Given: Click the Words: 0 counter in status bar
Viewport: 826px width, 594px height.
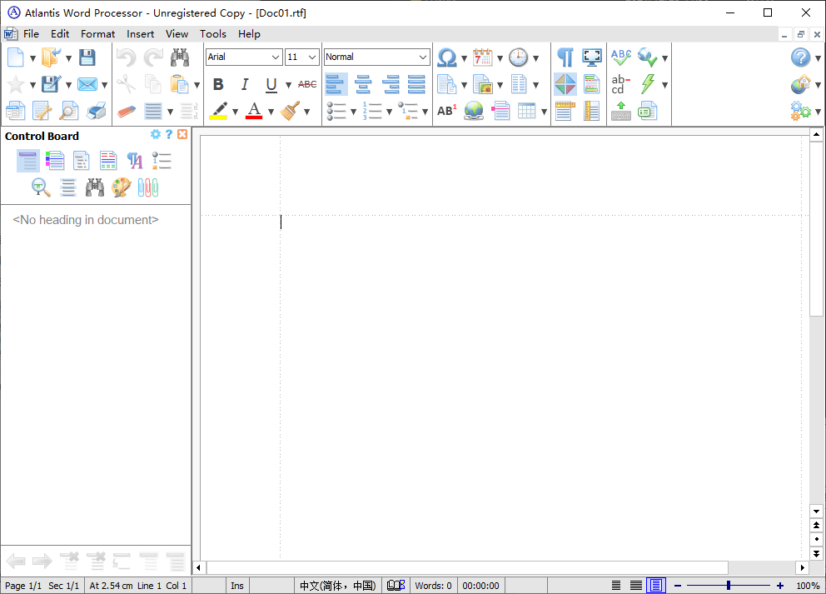Looking at the screenshot, I should coord(433,586).
